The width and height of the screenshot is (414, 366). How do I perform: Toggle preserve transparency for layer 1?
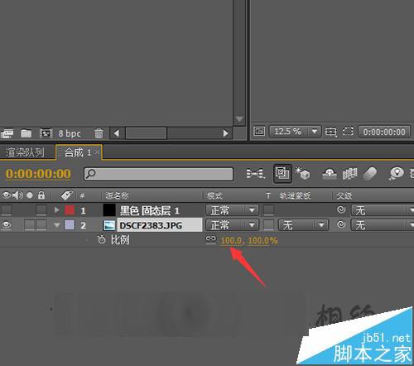[269, 210]
